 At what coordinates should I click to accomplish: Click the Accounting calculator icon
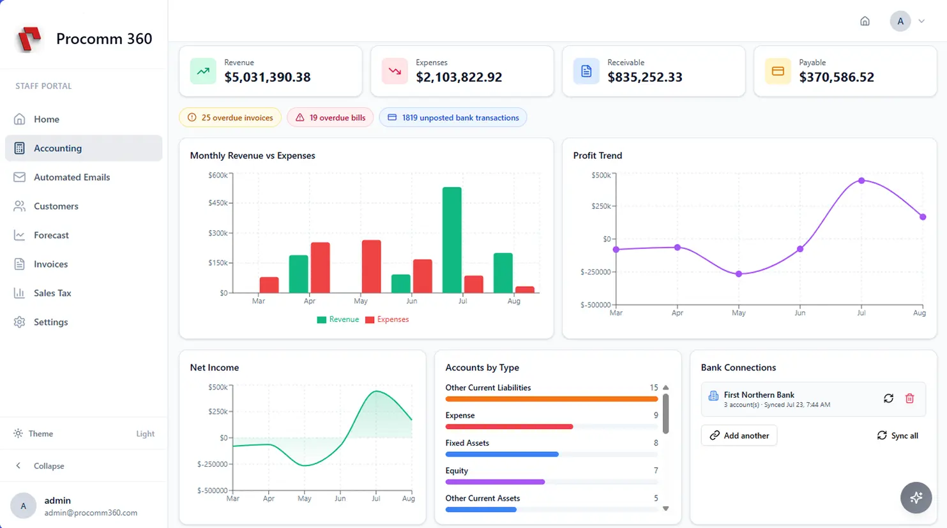click(x=20, y=148)
